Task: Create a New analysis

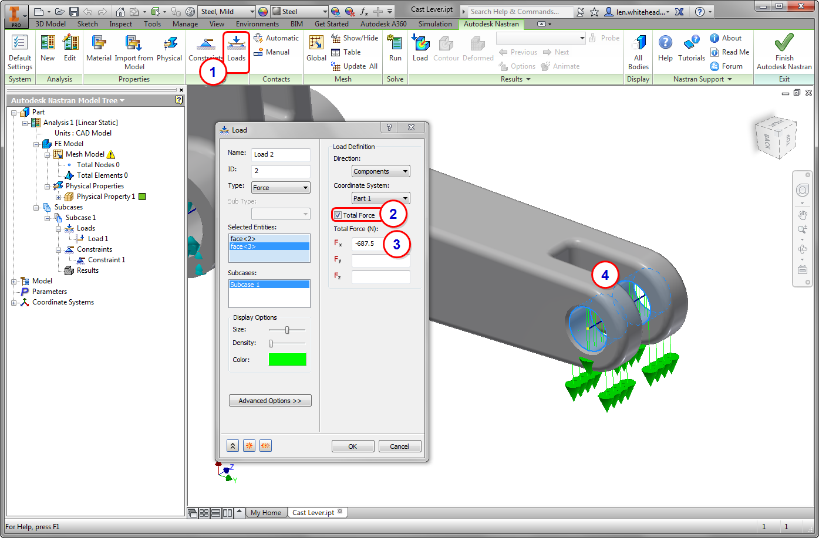Action: (48, 48)
